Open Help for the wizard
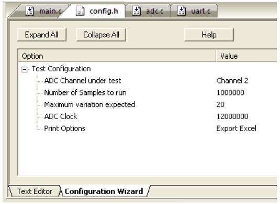This screenshot has height=204, width=280. pos(209,35)
